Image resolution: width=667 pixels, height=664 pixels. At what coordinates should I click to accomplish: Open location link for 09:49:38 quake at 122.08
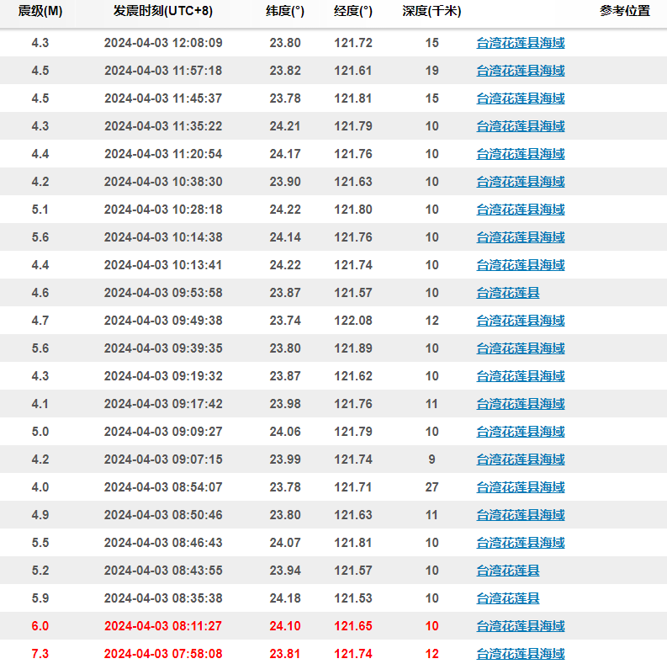[521, 321]
